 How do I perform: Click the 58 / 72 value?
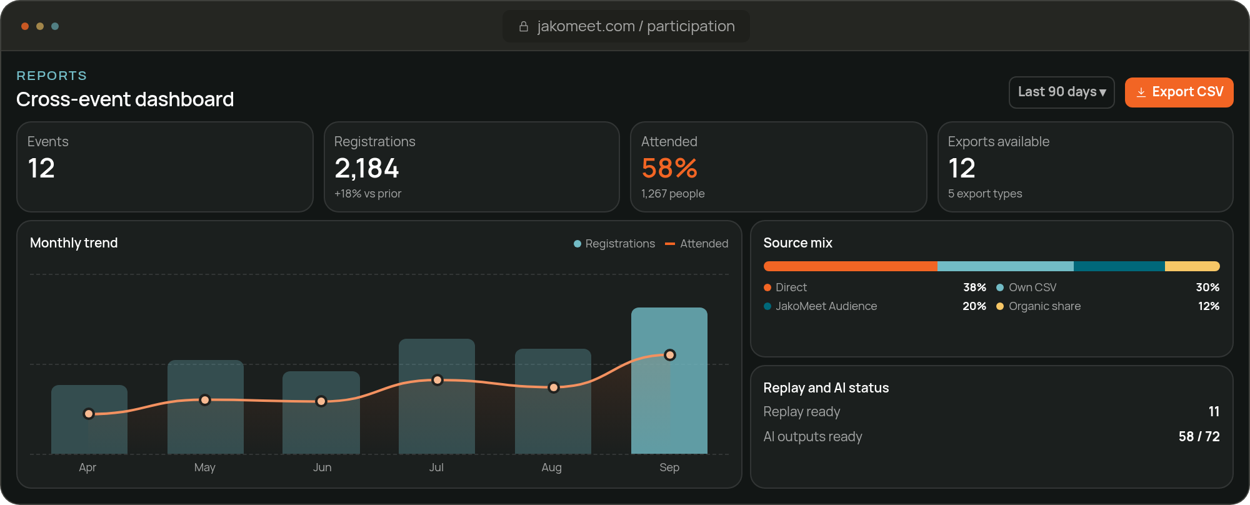coord(1199,437)
